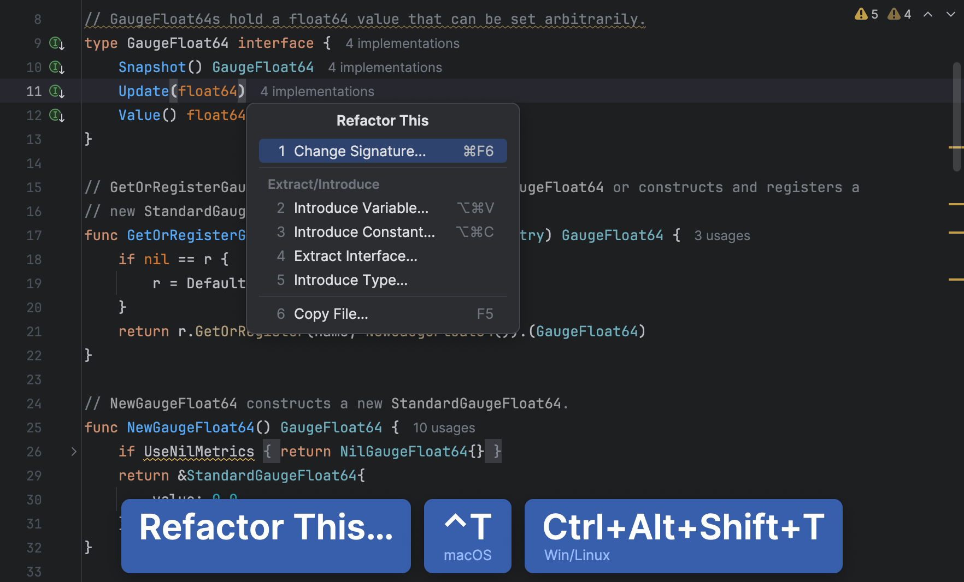Click the Update method gutter icon

[57, 91]
